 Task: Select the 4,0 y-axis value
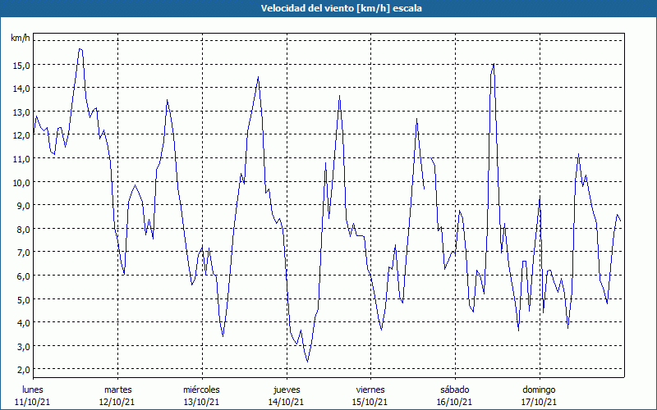click(x=24, y=323)
